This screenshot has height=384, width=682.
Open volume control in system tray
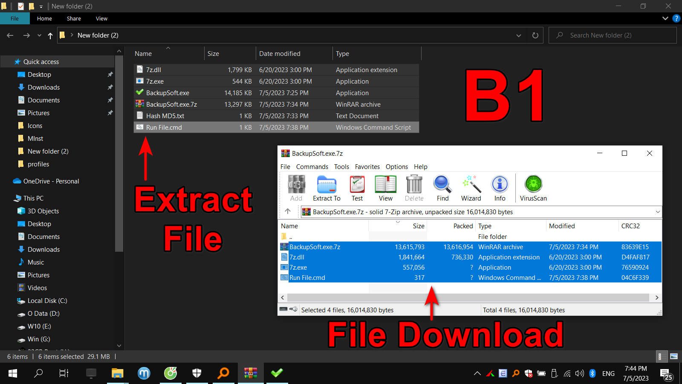(x=579, y=373)
